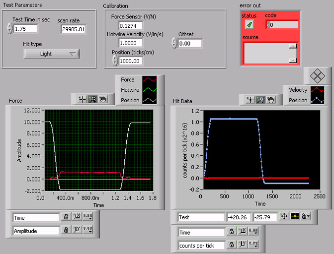
Task: Click the Hotwire Velocity field 1.0000
Action: 130,43
